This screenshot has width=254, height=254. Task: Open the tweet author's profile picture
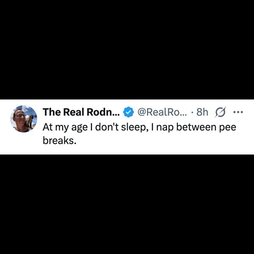tap(24, 119)
